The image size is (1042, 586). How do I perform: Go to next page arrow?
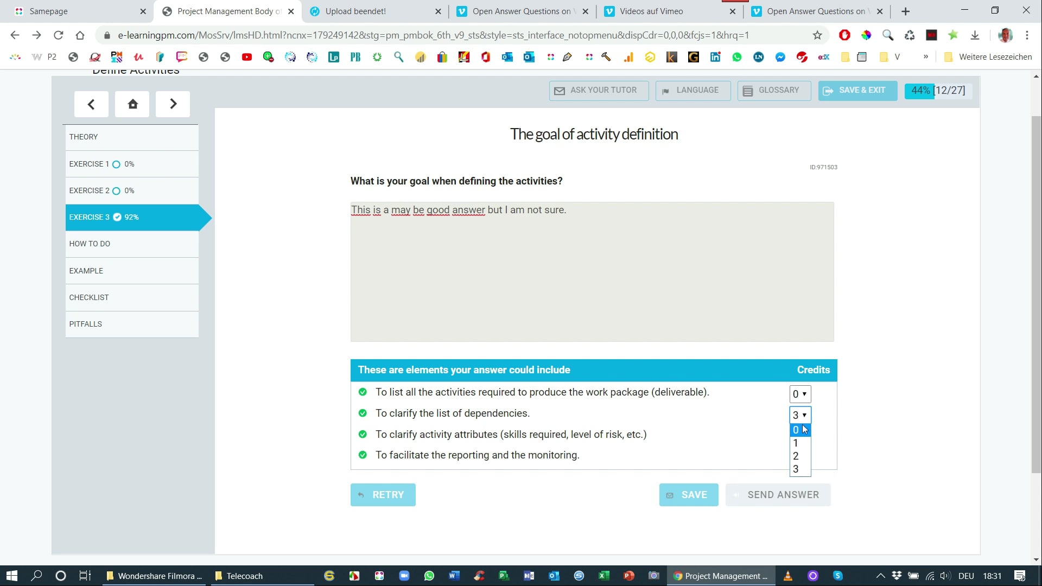[173, 104]
